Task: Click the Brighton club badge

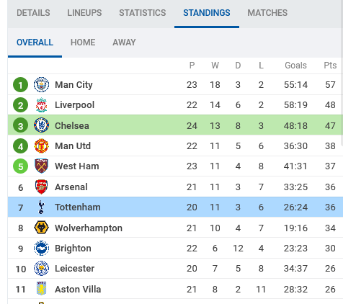Action: pyautogui.click(x=41, y=248)
